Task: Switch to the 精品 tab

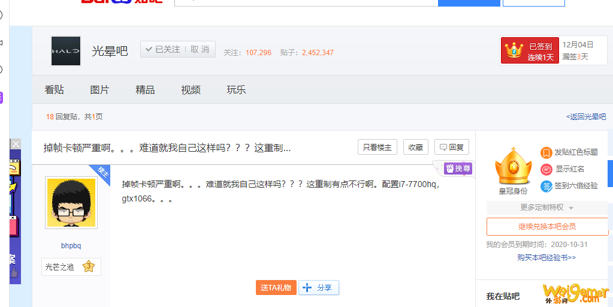Action: [x=145, y=89]
